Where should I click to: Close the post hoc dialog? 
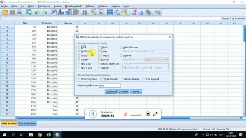tap(170, 37)
